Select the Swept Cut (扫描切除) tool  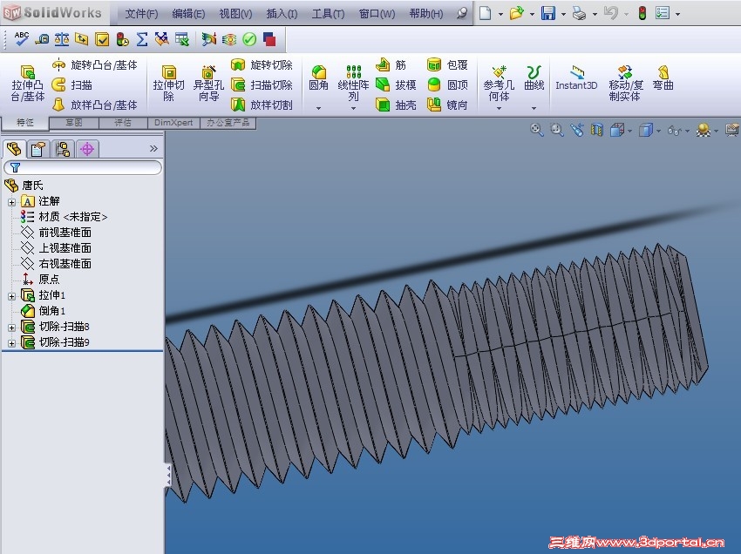pos(262,85)
